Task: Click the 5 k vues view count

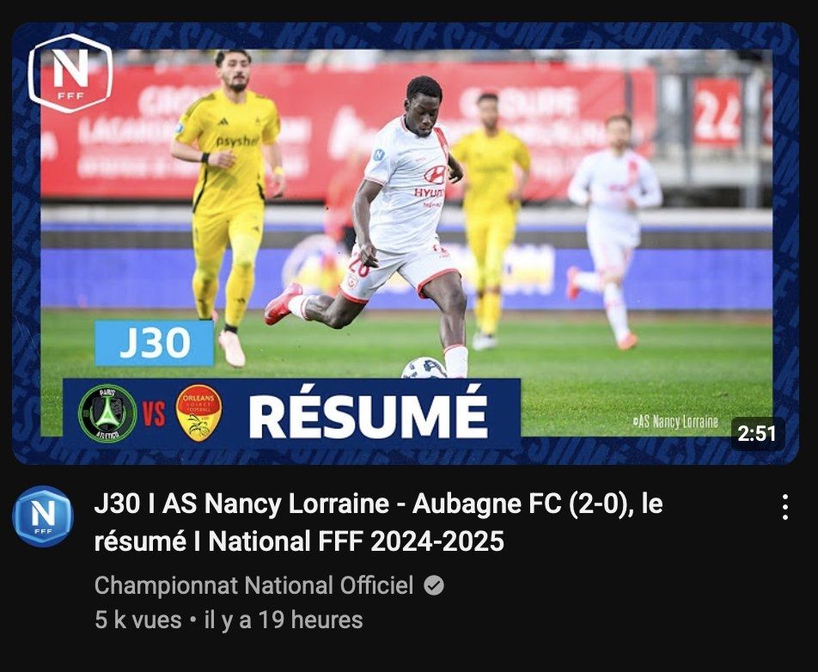Action: [138, 620]
